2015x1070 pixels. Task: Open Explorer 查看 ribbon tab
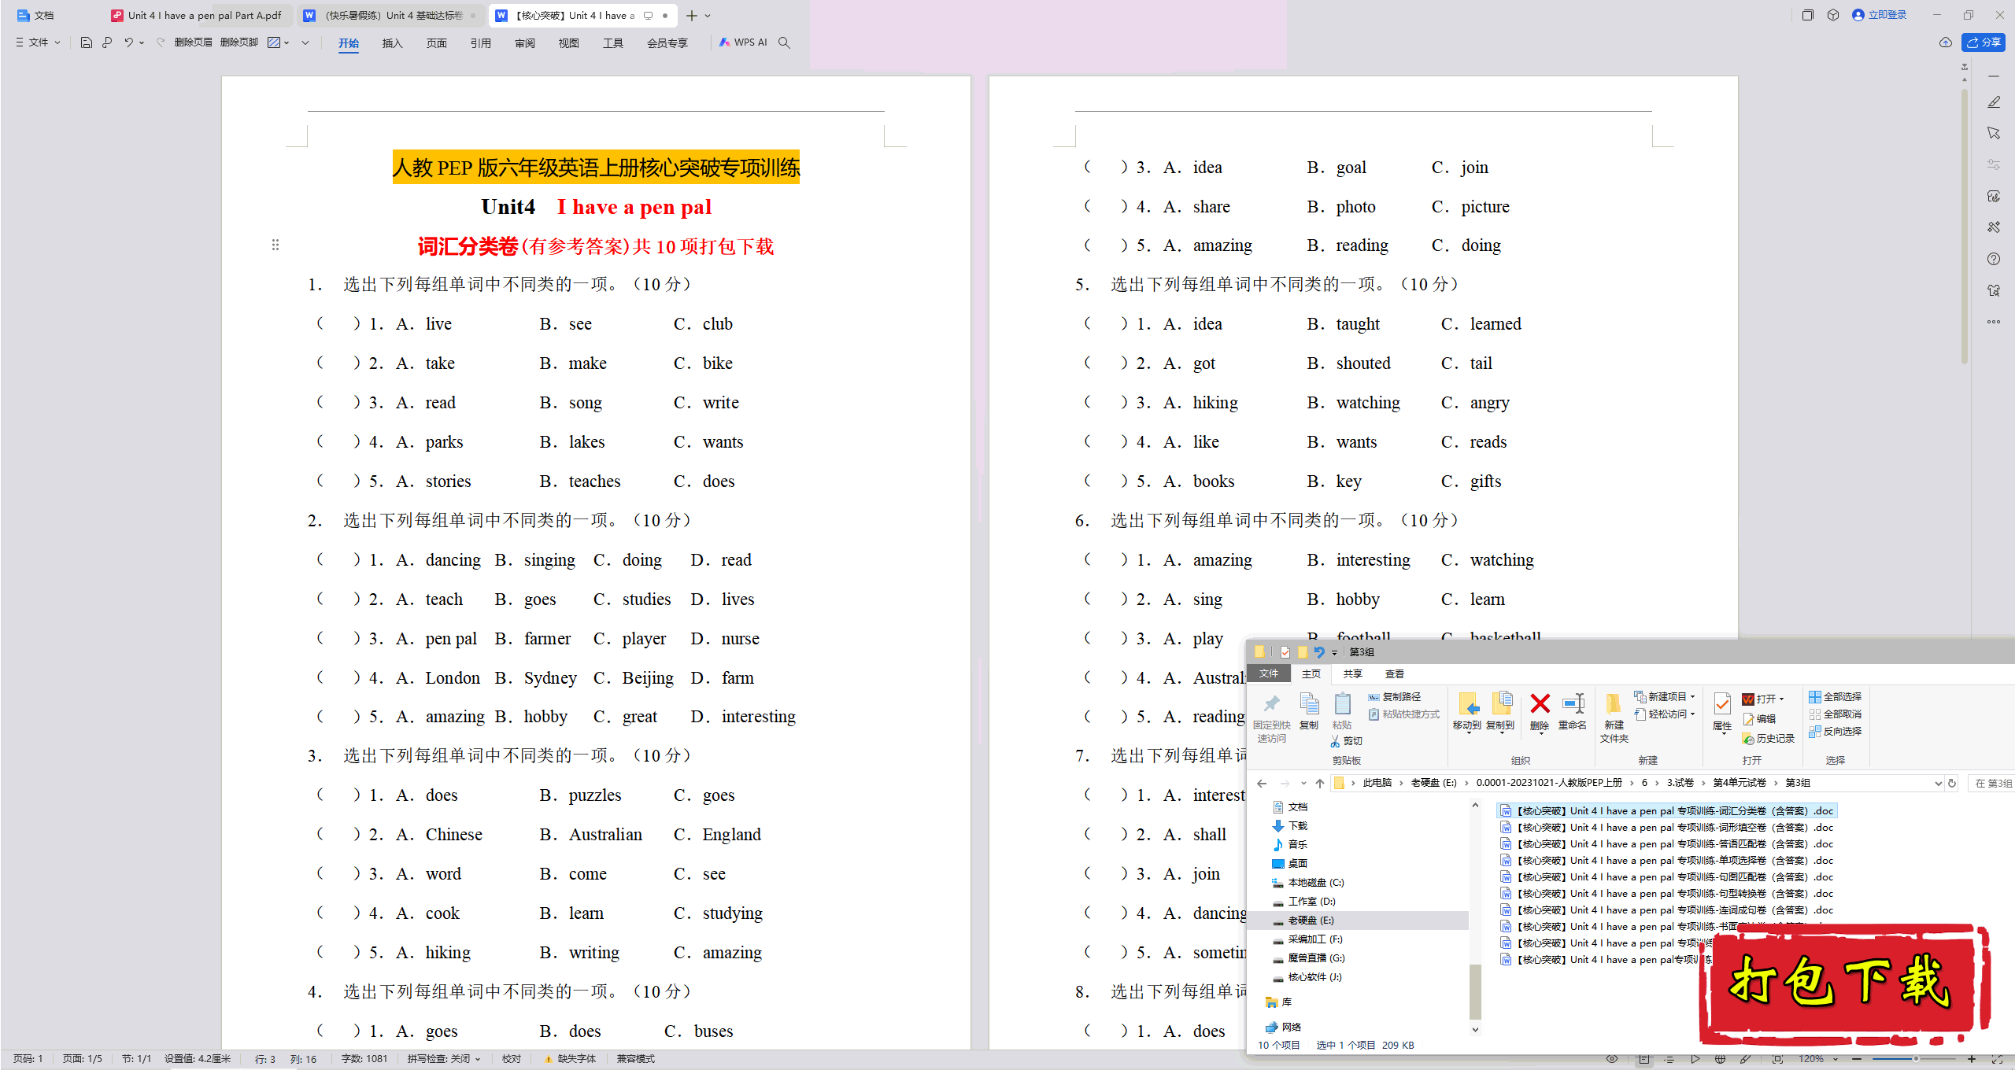click(x=1394, y=674)
